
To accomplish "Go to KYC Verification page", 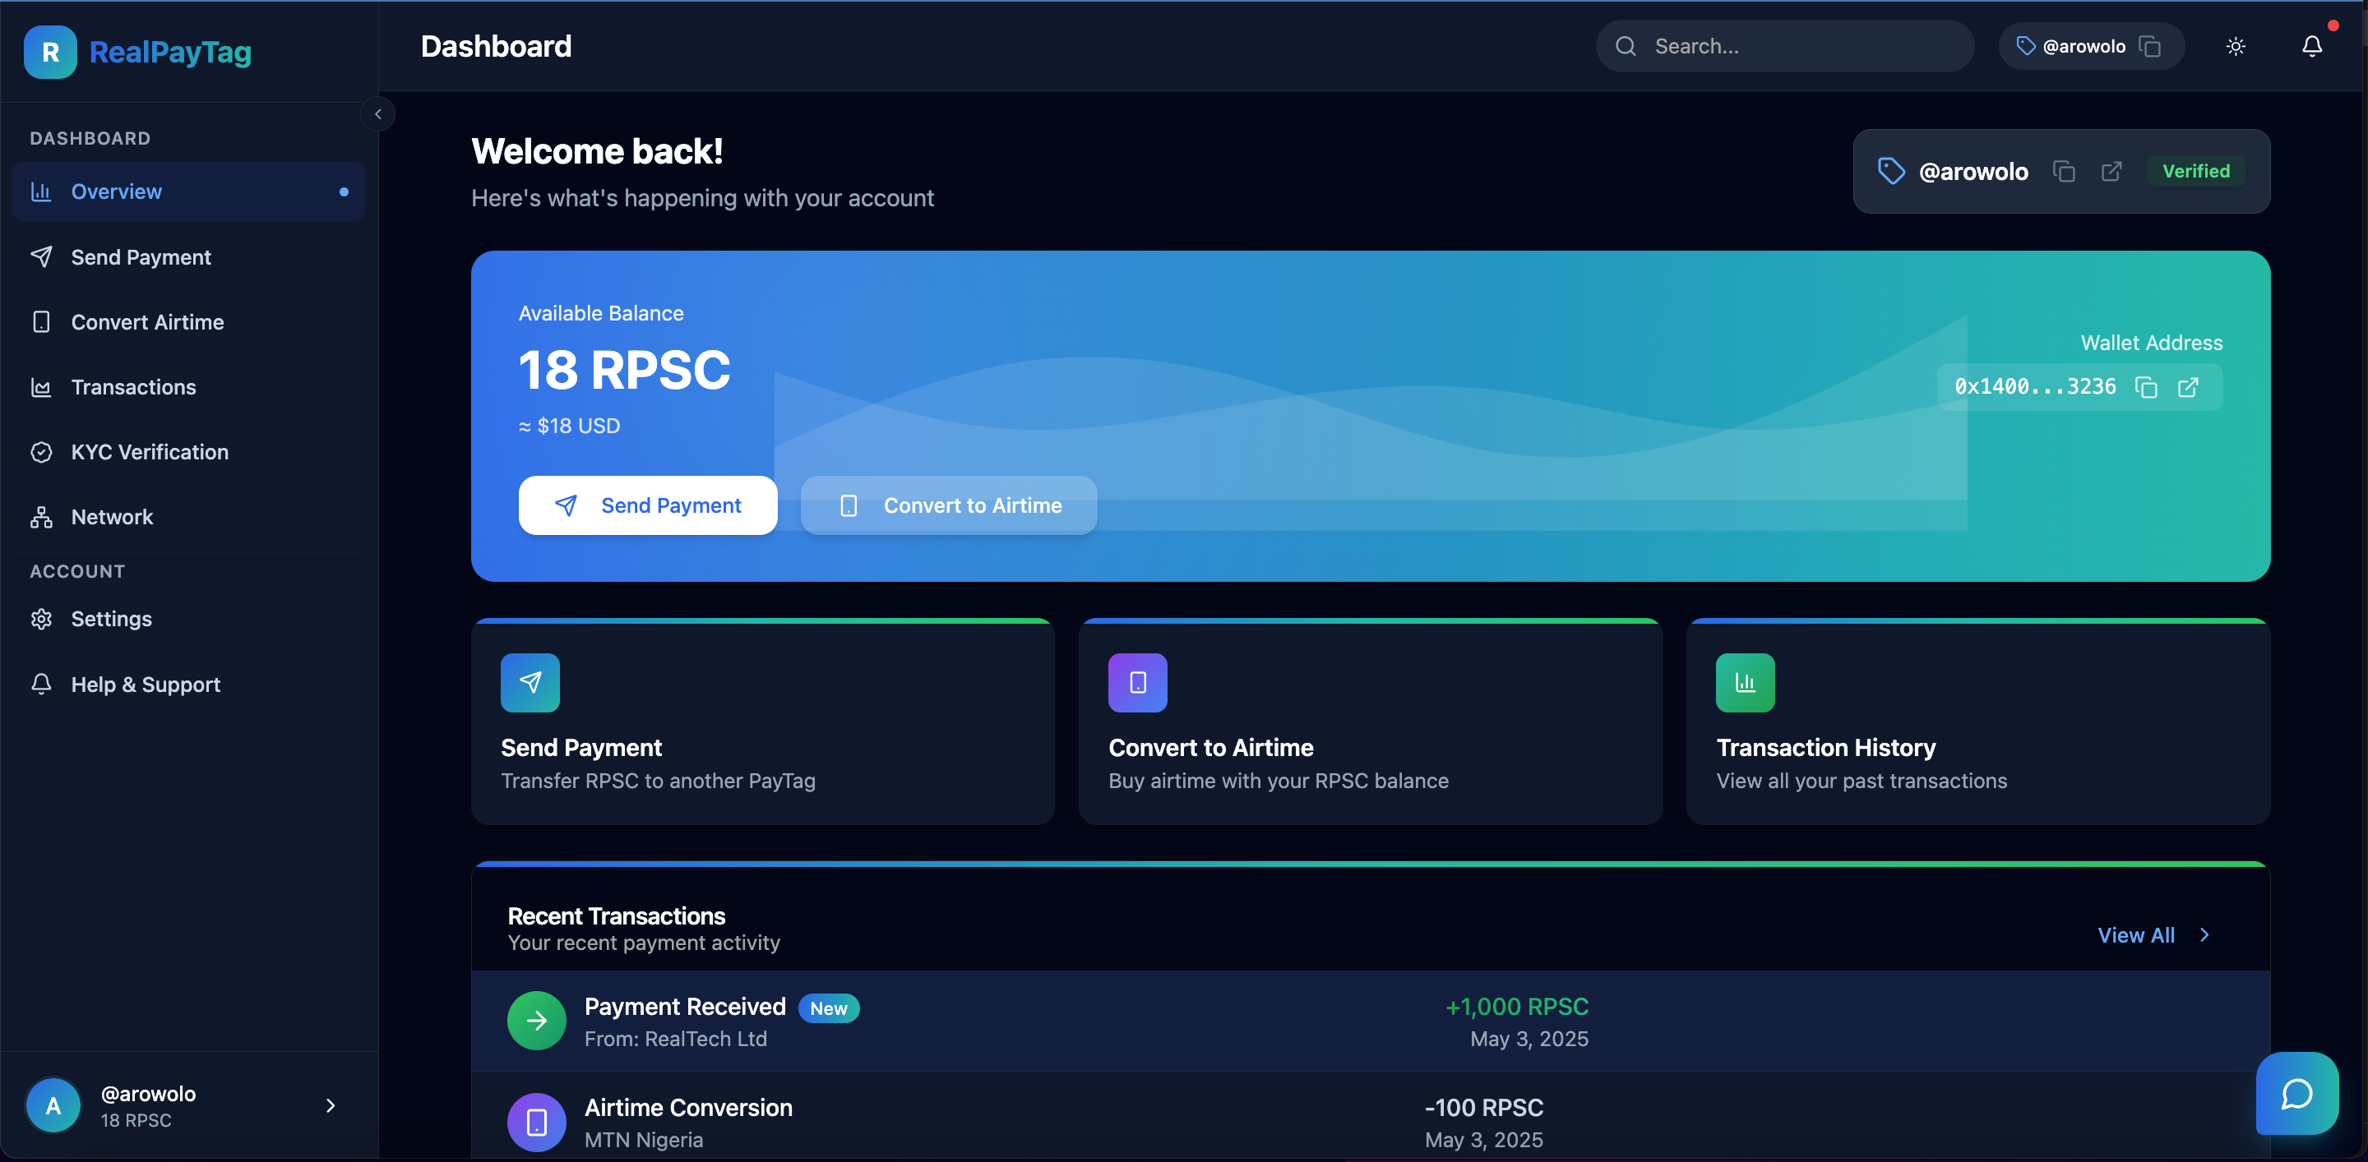I will click(x=149, y=452).
